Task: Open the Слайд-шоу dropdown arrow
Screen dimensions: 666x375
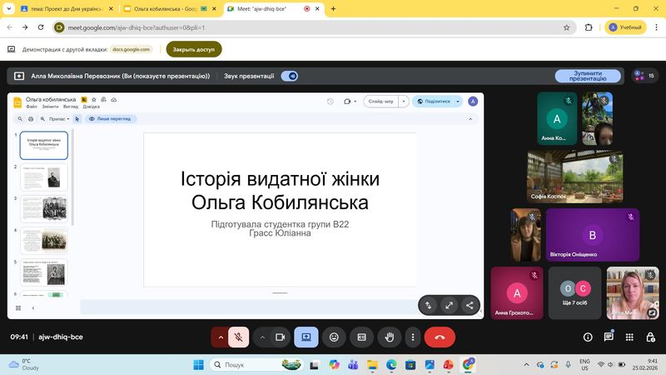Action: pos(405,102)
